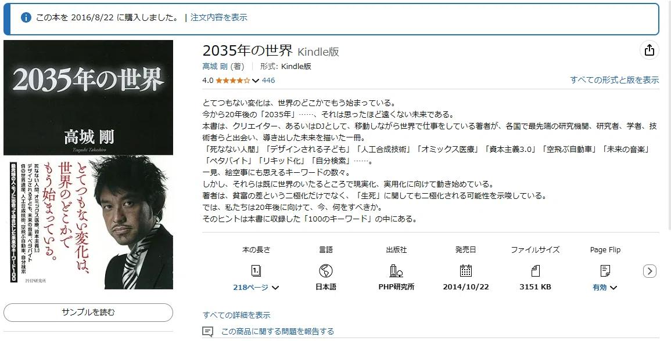Click the publisher building icon

click(396, 270)
